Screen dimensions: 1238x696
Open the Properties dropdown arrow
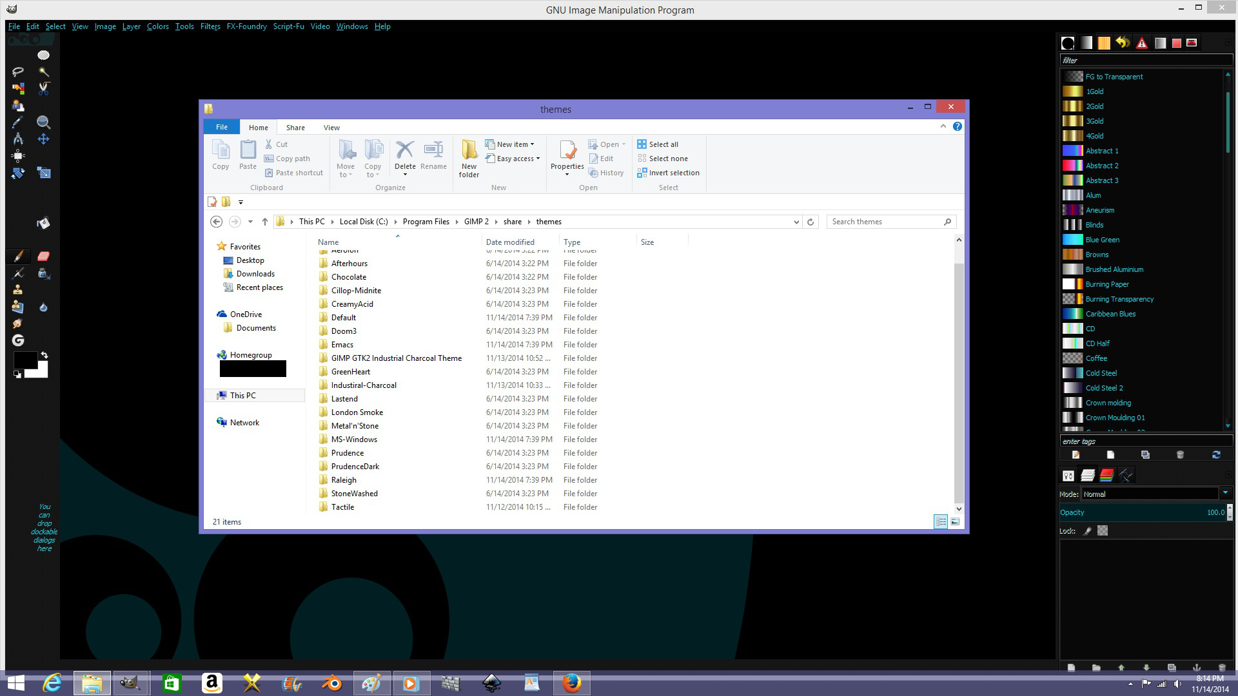pyautogui.click(x=567, y=174)
